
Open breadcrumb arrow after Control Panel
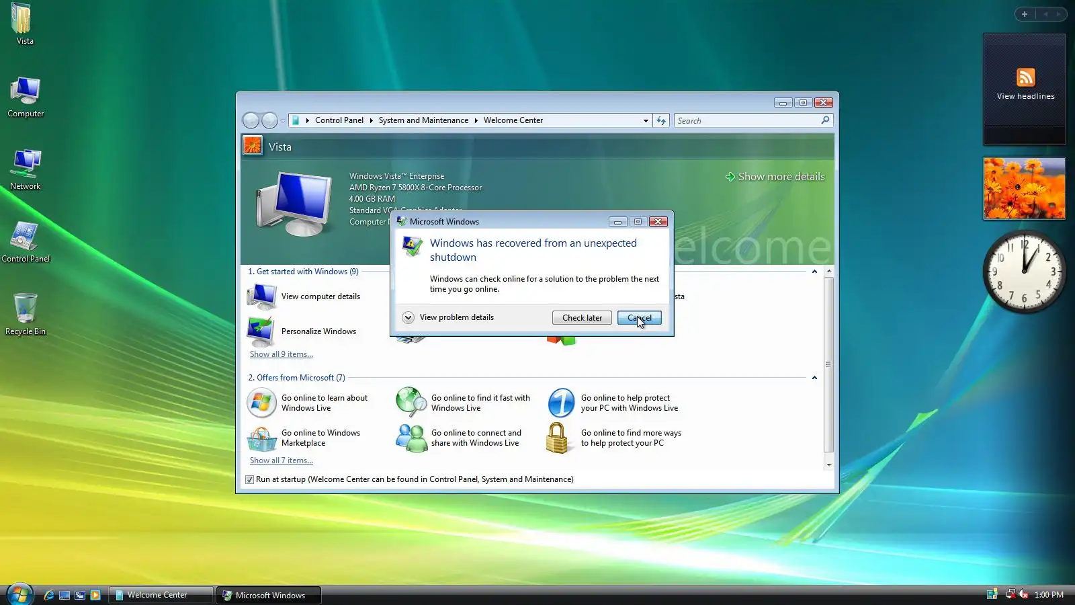[x=371, y=120]
